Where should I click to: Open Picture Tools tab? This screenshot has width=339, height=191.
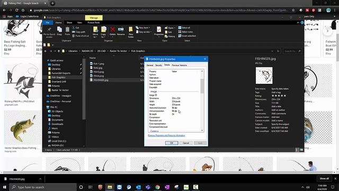click(x=94, y=22)
